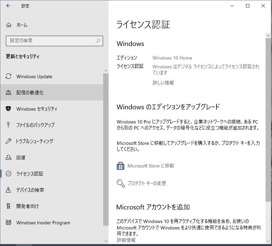Click main pane scrollbar thumb
This screenshot has height=246, width=272.
point(268,120)
